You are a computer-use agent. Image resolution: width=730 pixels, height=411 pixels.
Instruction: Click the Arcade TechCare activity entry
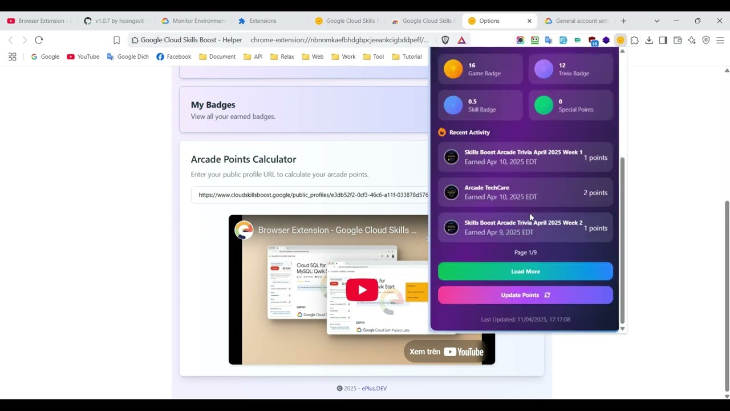[525, 192]
